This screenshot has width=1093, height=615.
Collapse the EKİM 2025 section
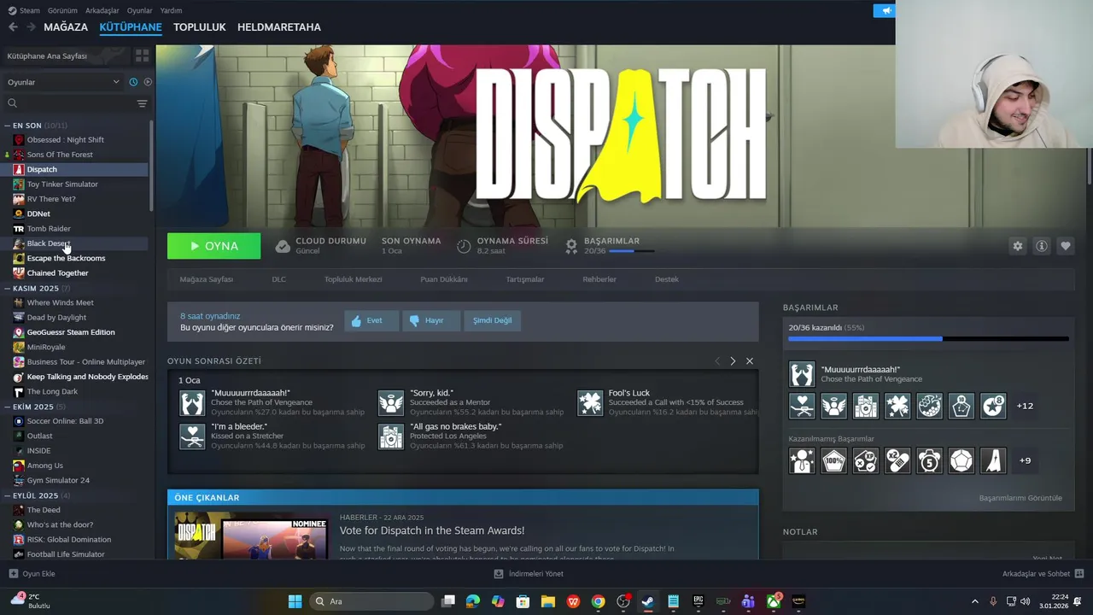click(8, 407)
